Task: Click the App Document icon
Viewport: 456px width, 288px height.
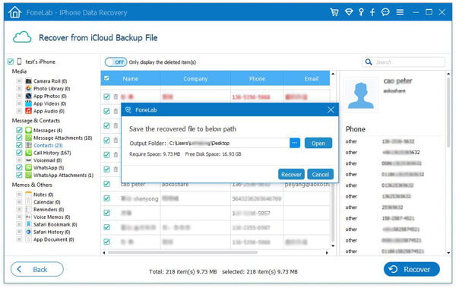Action: (29, 239)
